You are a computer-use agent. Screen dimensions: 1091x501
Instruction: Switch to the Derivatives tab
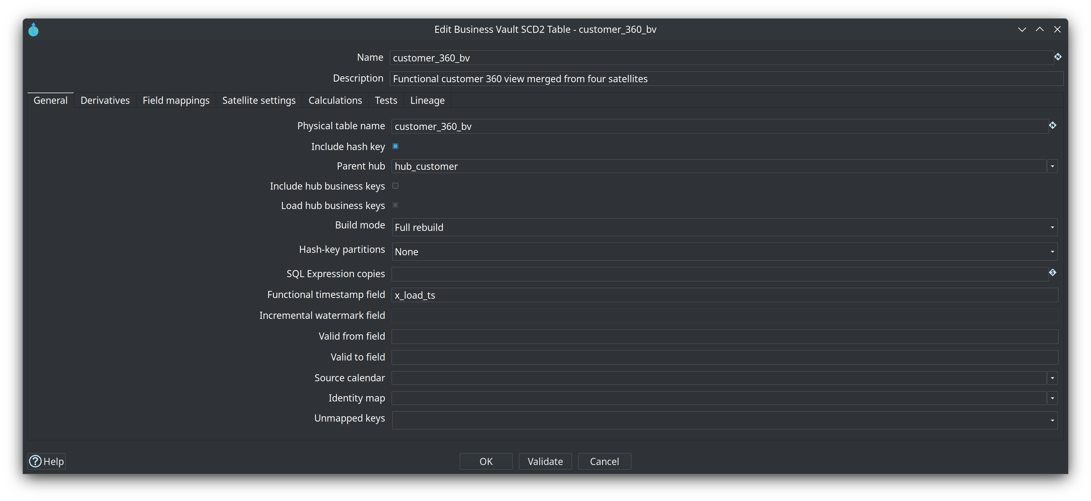105,100
